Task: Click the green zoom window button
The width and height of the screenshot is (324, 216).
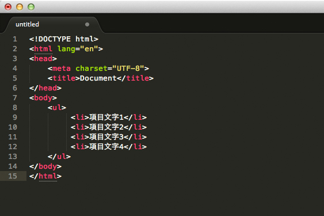Action: point(31,7)
